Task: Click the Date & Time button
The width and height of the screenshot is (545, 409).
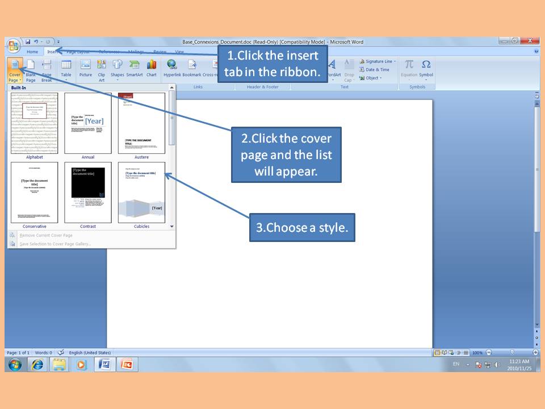Action: 375,70
